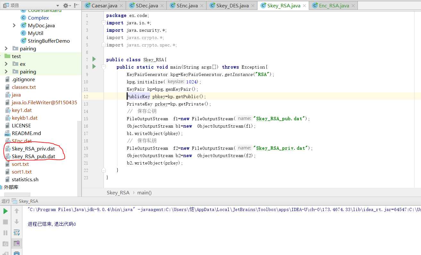Click the print output icon

17,253
